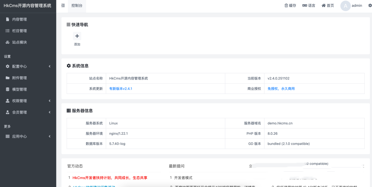Screen dimensions: 372x187
Task: Click the nginx/1.22.1 environment value
Action: tap(118, 133)
